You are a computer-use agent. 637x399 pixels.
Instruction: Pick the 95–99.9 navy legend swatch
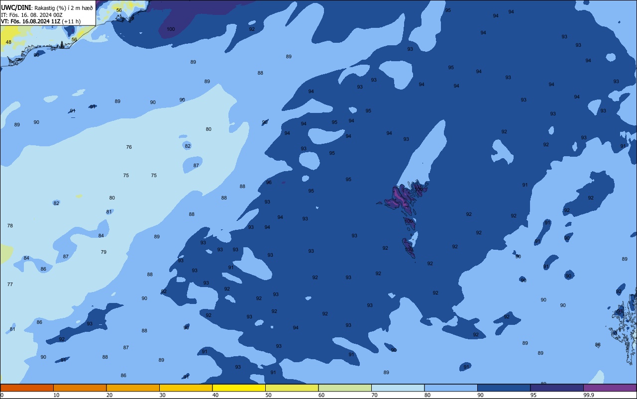point(557,388)
